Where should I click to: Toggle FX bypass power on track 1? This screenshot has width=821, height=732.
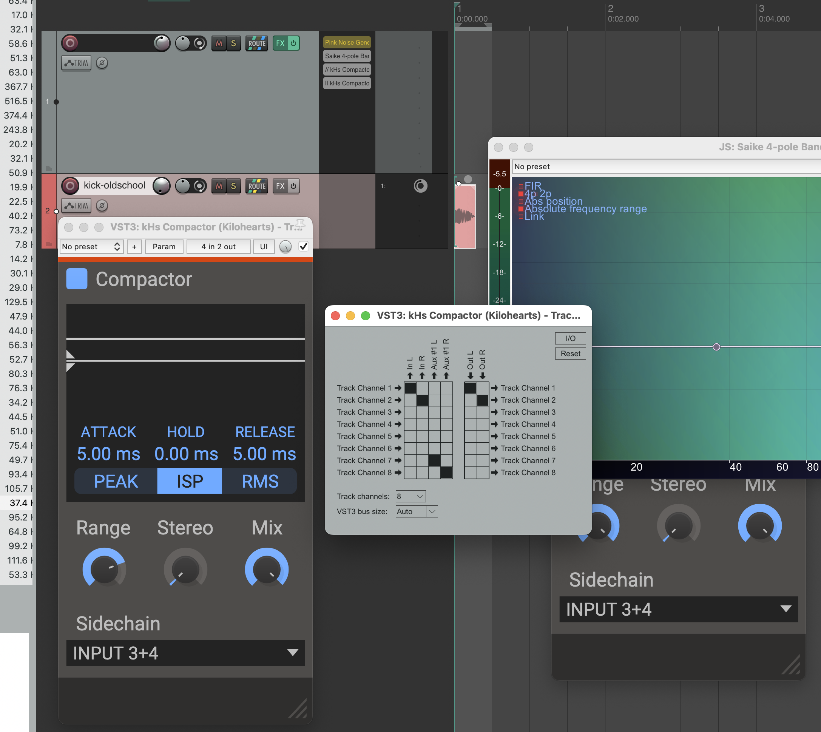coord(293,43)
